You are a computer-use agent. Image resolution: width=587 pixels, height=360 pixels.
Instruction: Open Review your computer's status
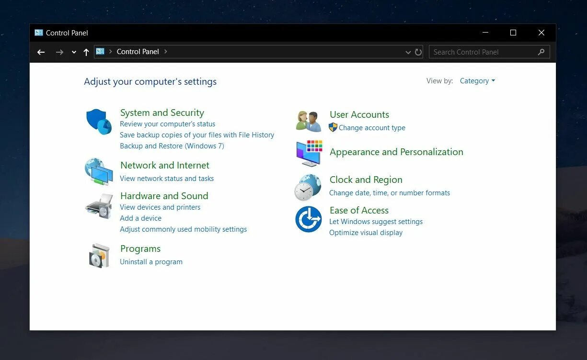pos(168,124)
